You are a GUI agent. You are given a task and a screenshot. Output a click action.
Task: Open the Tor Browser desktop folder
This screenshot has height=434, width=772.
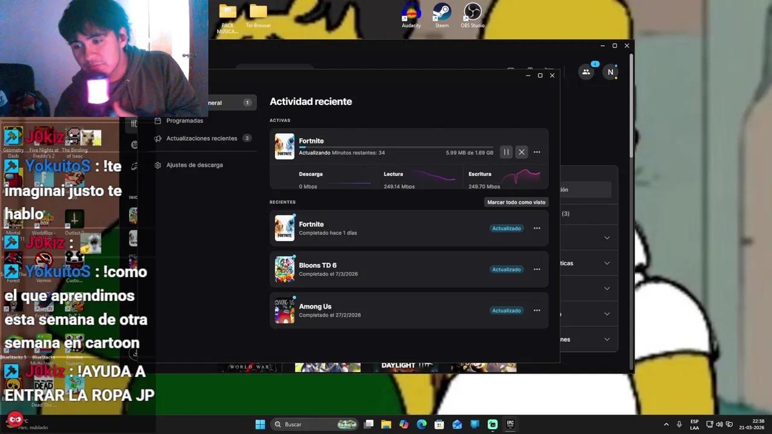[x=258, y=16]
